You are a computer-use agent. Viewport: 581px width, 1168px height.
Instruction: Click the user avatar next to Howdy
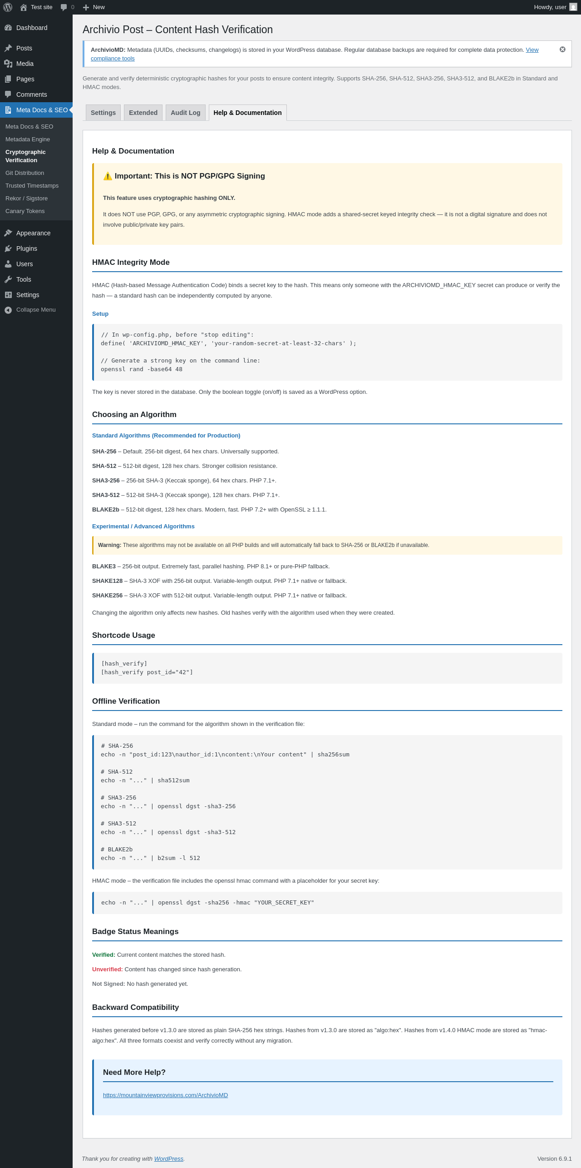(573, 7)
